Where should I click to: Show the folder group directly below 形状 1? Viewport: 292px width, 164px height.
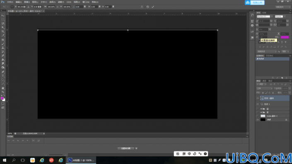point(258,109)
